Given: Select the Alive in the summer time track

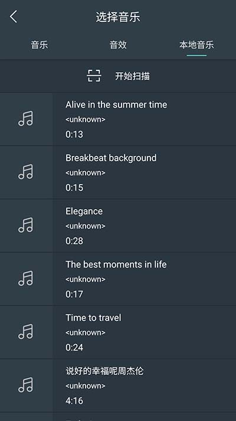Looking at the screenshot, I should click(116, 104).
